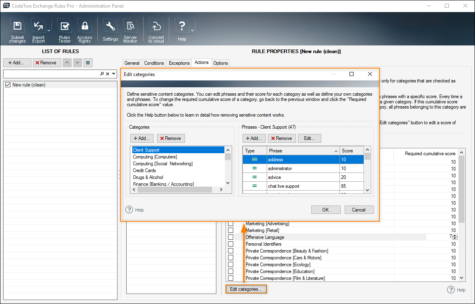The image size is (475, 304).
Task: Select Computing [Social Networking] category
Action: click(x=179, y=164)
